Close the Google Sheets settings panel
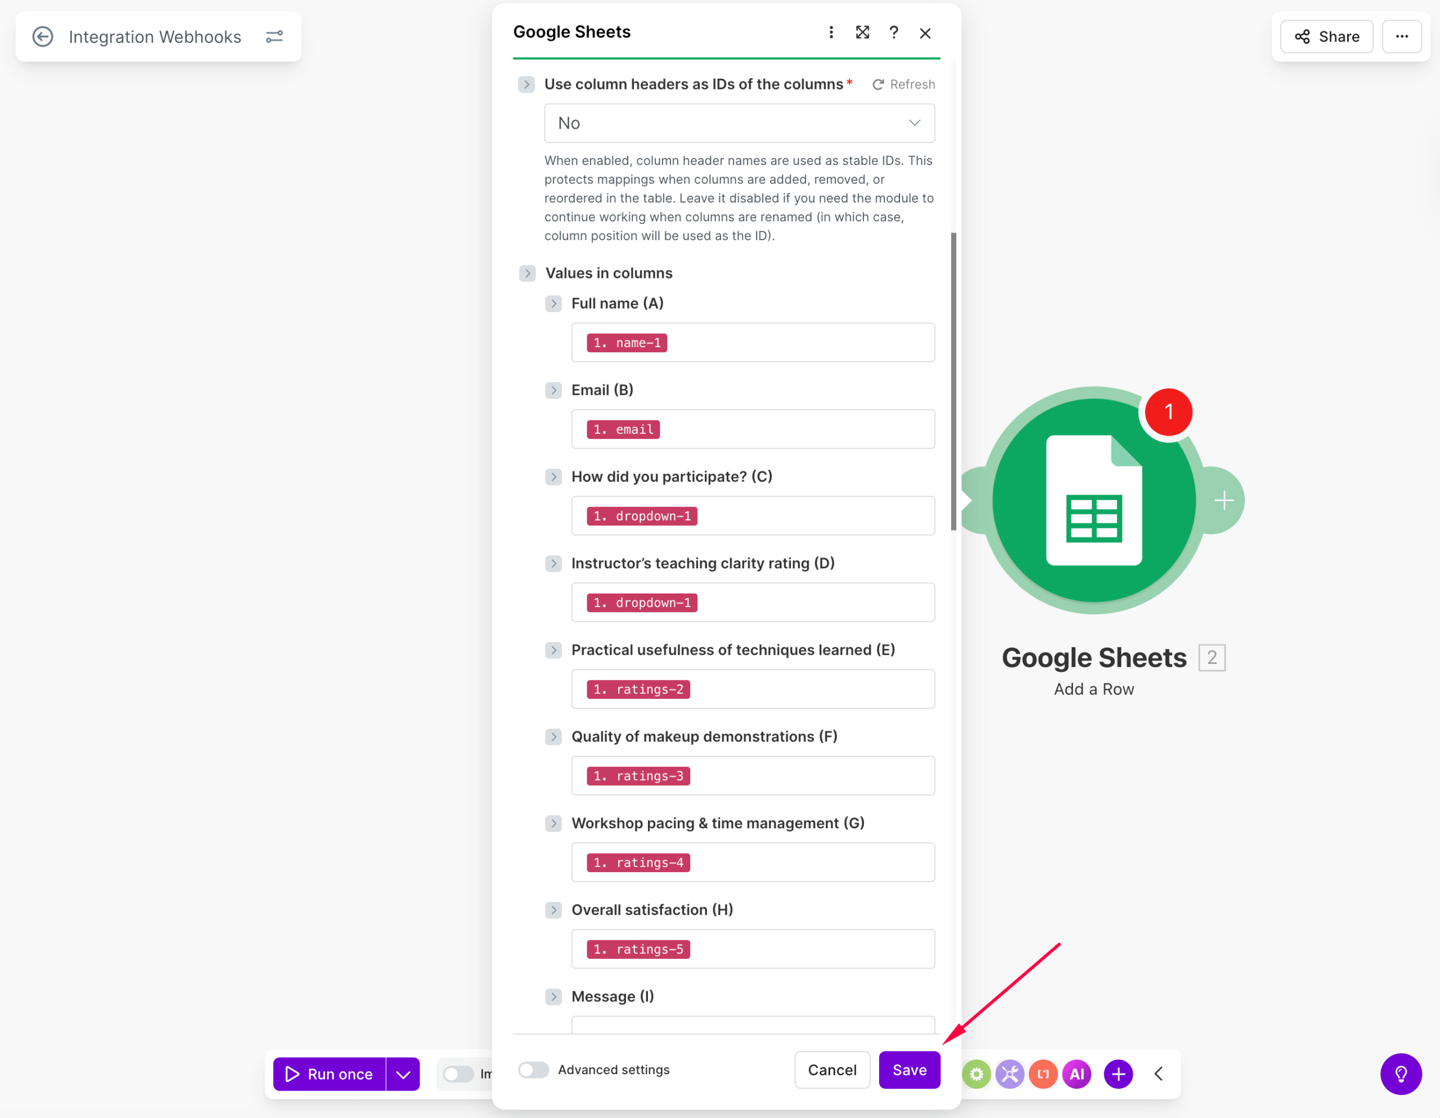This screenshot has width=1440, height=1118. click(x=925, y=33)
